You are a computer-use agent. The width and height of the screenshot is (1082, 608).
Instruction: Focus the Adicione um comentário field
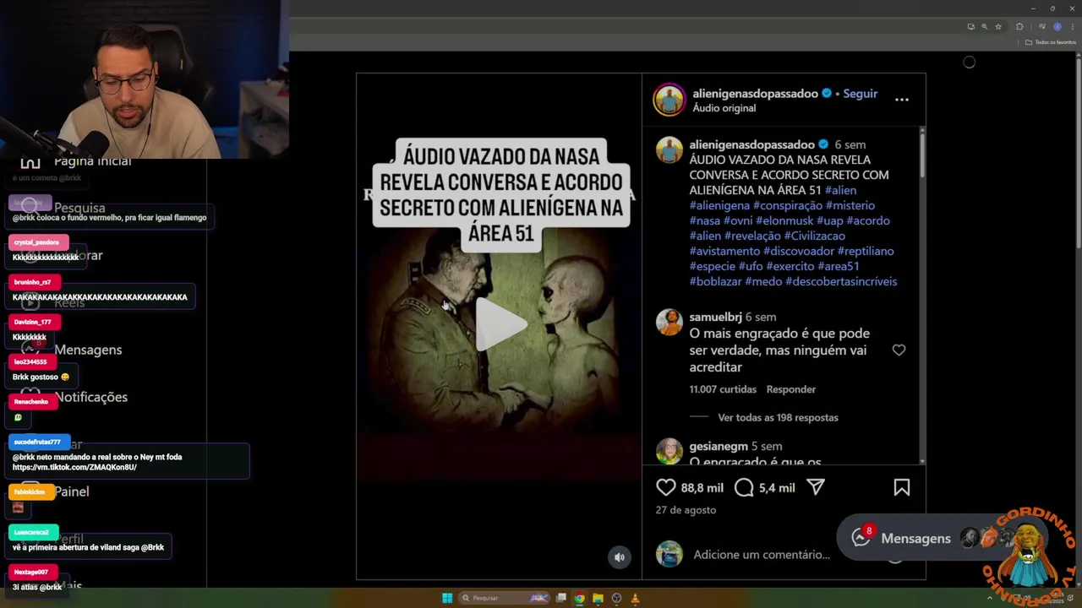click(762, 555)
